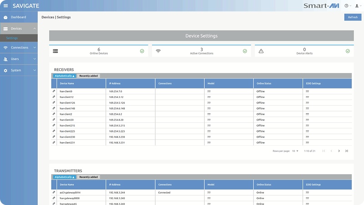Sort receivers by Recently added

click(x=88, y=76)
